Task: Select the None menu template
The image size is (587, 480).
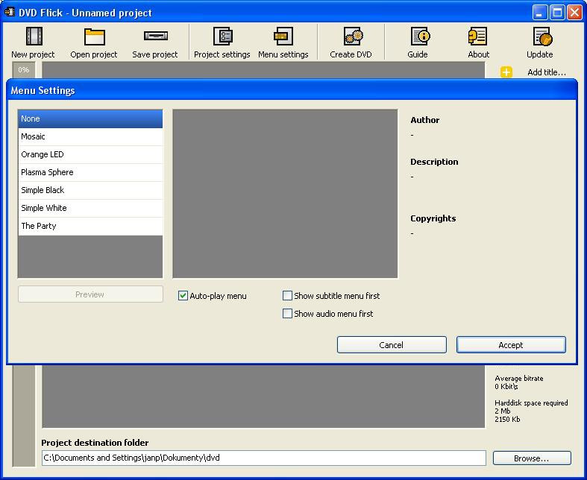Action: (90, 119)
